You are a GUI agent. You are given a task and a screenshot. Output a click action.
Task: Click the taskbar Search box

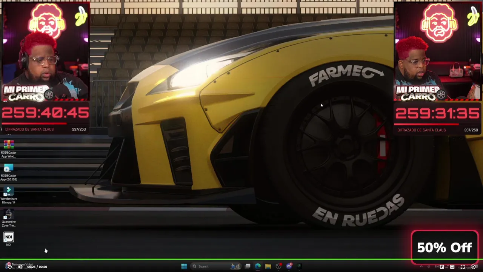point(216,266)
